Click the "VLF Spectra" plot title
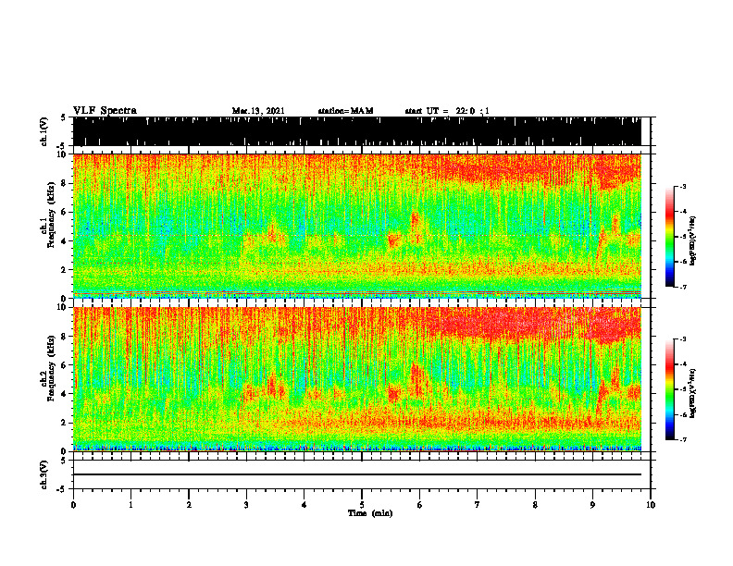This screenshot has width=733, height=566. coord(105,111)
